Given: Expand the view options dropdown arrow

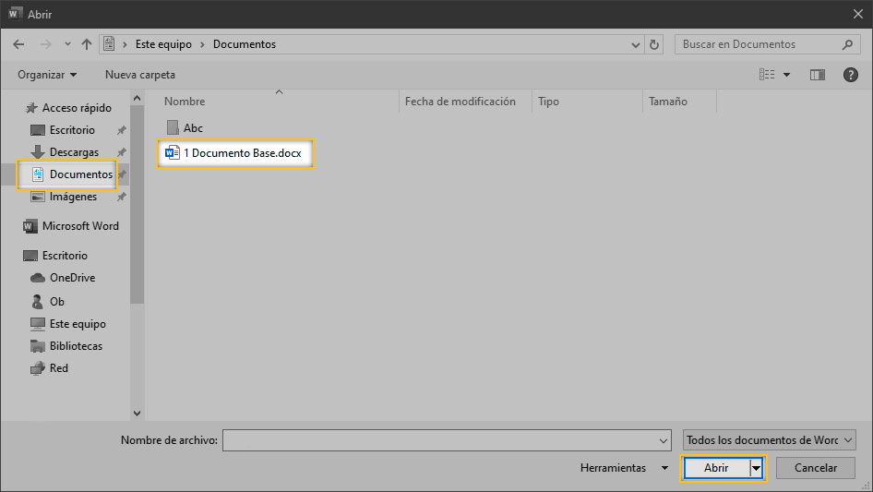Looking at the screenshot, I should pyautogui.click(x=786, y=75).
